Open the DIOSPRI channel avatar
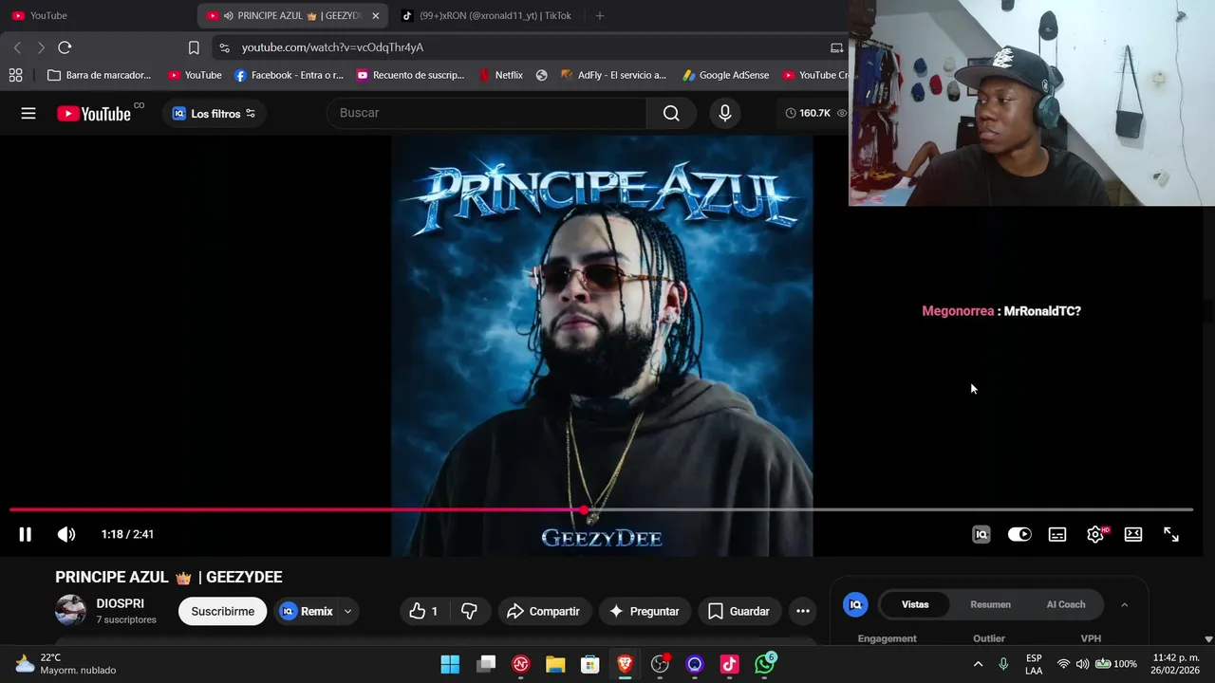 tap(70, 610)
